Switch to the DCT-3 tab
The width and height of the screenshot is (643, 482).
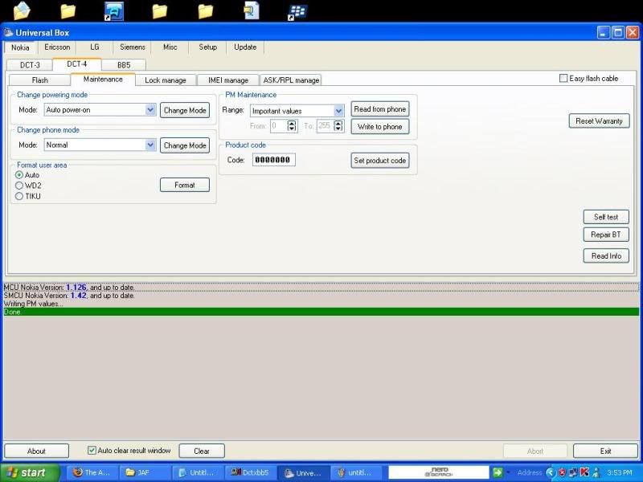click(30, 65)
